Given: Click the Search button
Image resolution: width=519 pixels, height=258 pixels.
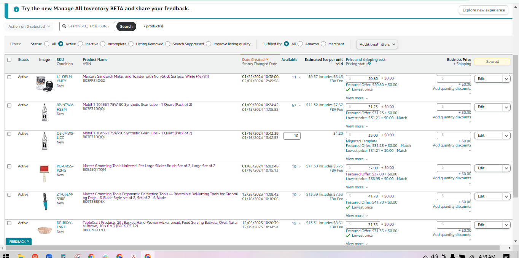Looking at the screenshot, I should point(126,27).
